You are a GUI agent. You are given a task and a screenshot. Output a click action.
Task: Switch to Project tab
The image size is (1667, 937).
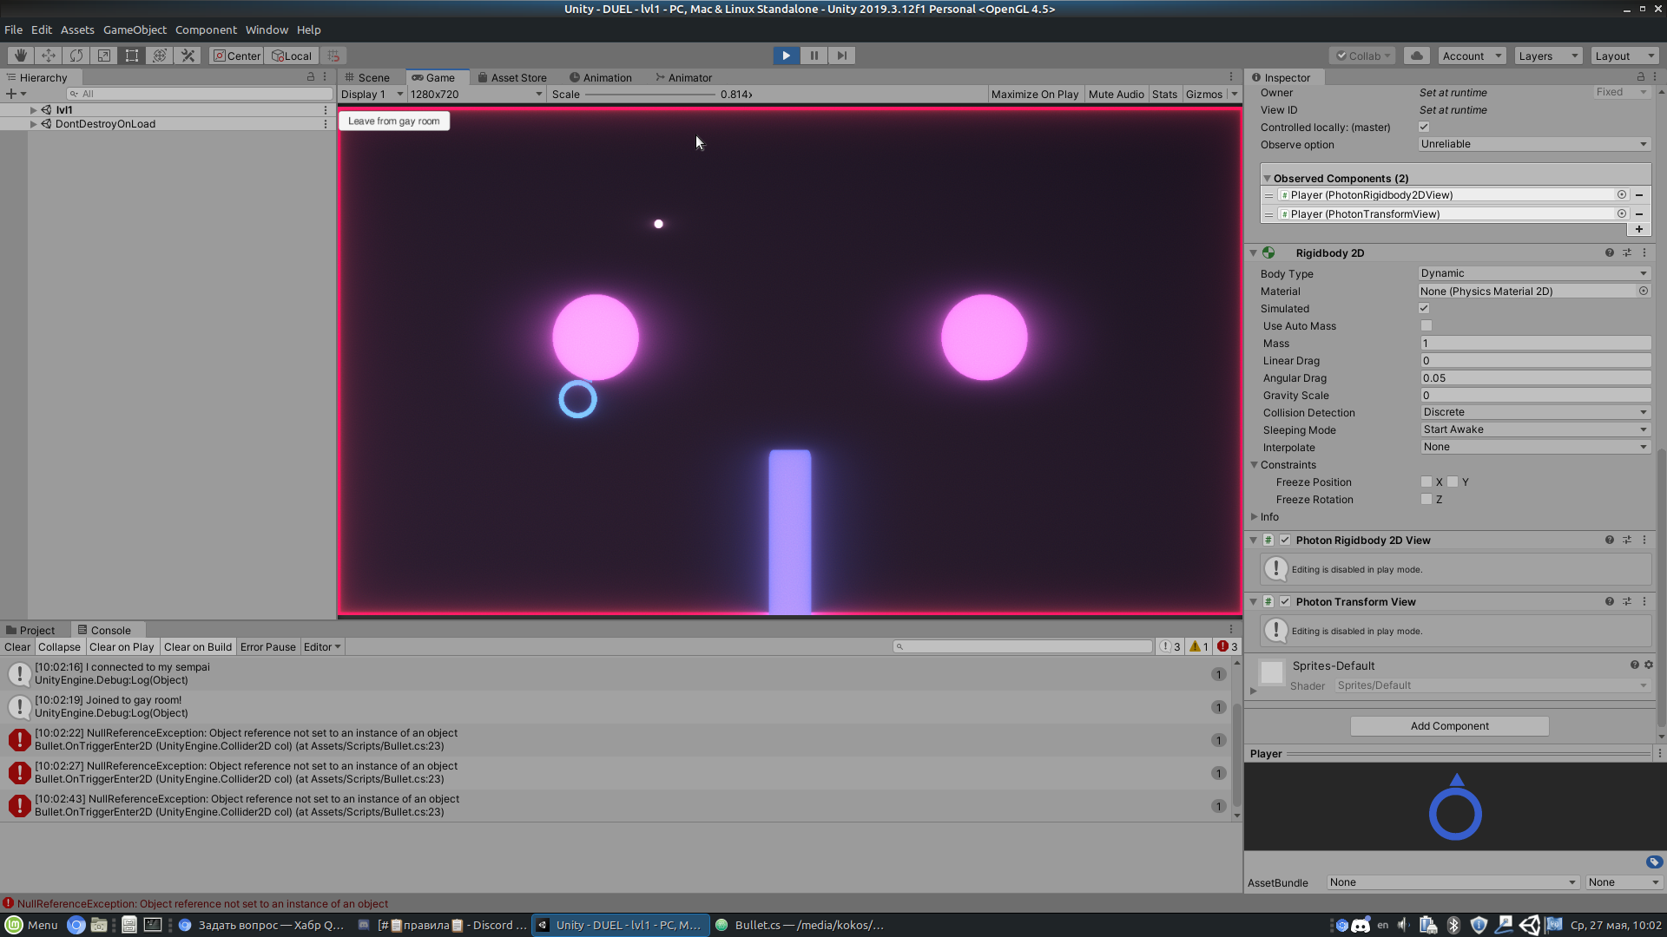(30, 630)
